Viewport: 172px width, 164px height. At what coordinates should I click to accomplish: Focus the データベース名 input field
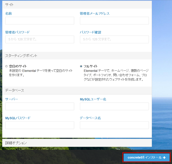pyautogui.click(x=114, y=125)
